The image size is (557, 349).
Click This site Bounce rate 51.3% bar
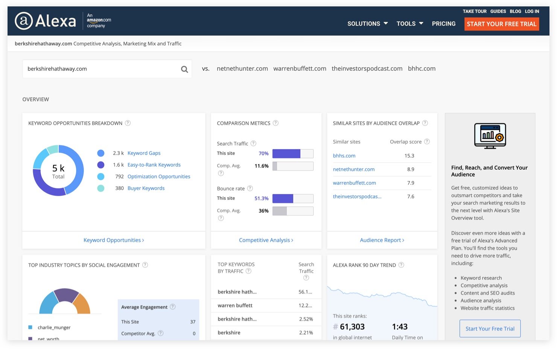[293, 198]
